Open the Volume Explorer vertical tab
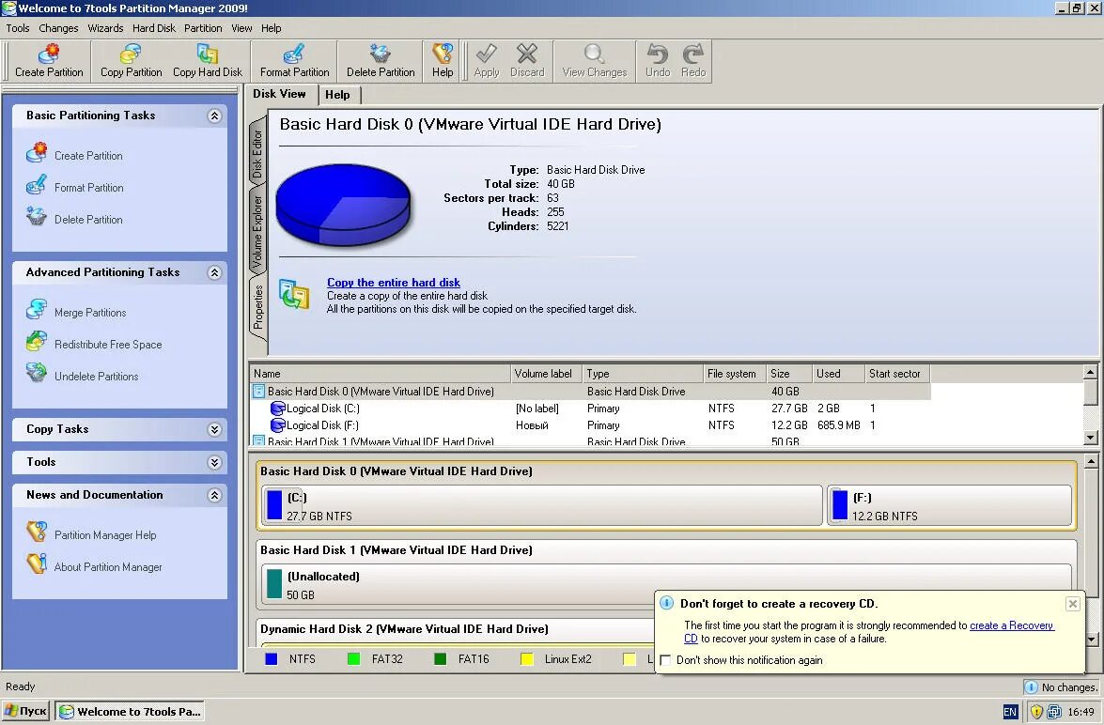 (257, 231)
